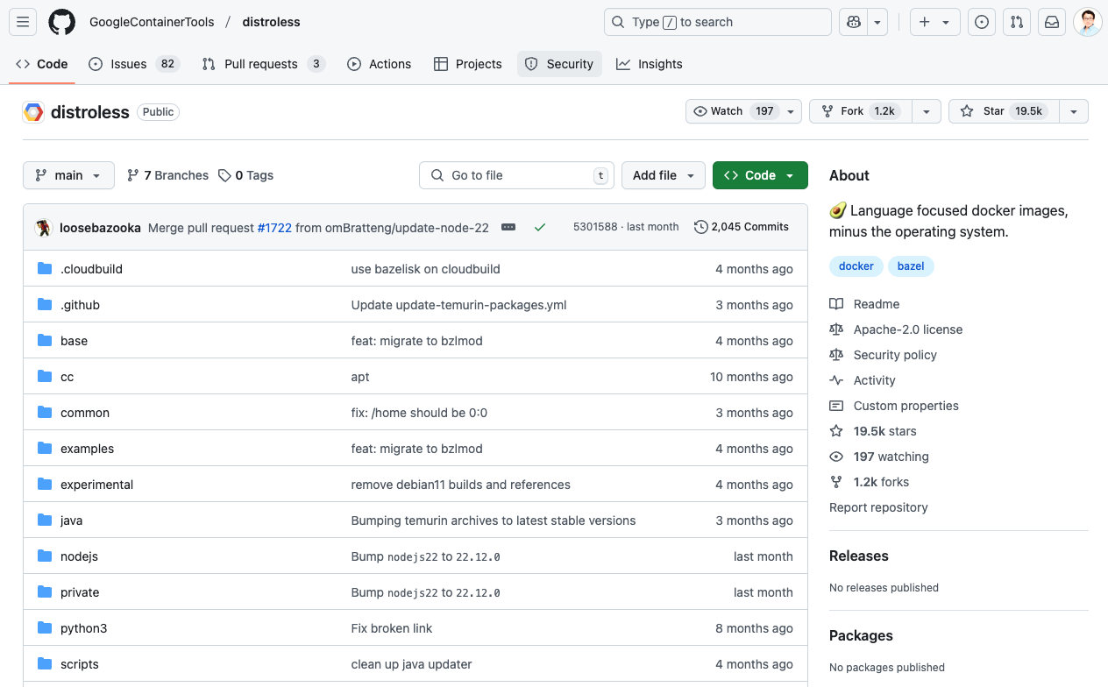Open loosebazooka's avatar in commit row
Viewport: 1108px width, 687px height.
click(44, 228)
